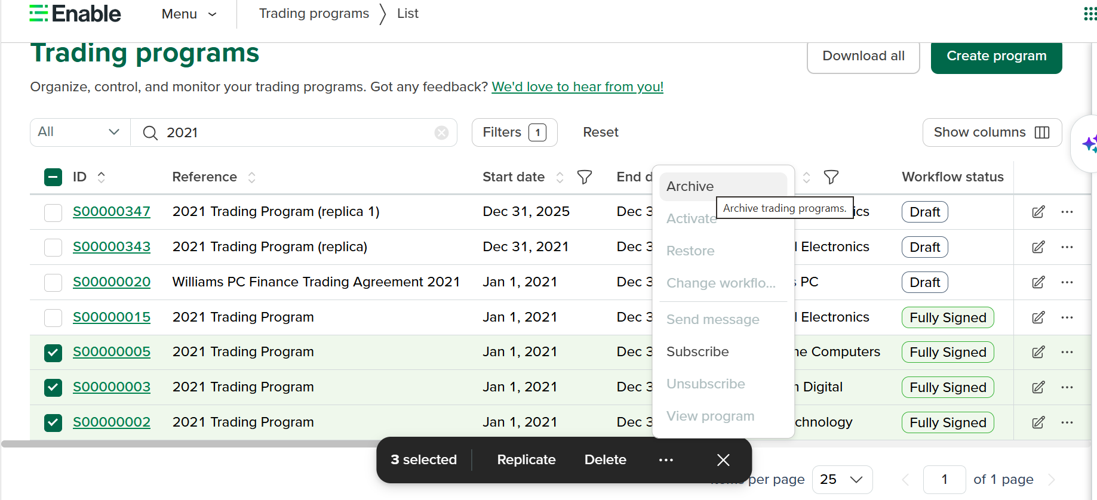Open the AI assistant sparkle icon

(1089, 144)
